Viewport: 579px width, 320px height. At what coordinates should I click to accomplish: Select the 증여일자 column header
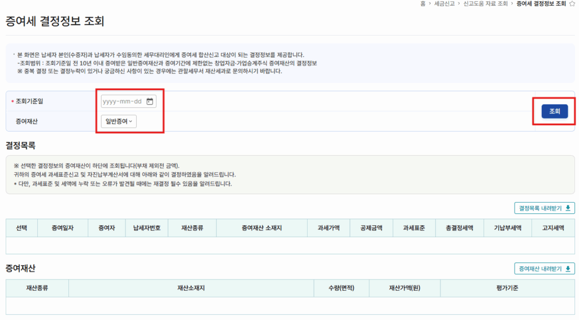(x=62, y=228)
